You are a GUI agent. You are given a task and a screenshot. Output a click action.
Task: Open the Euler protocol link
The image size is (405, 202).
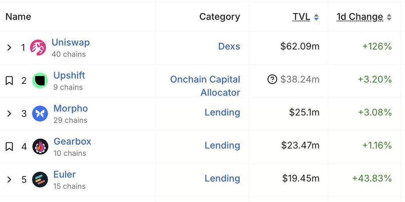(x=64, y=174)
